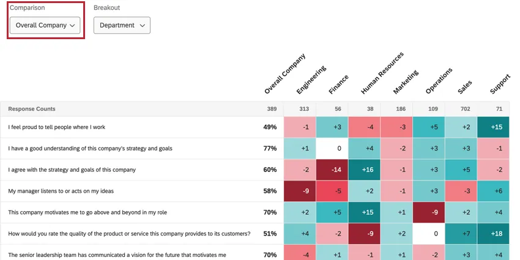Click the dark red -14 Finance cell
This screenshot has height=260, width=520.
click(x=333, y=169)
